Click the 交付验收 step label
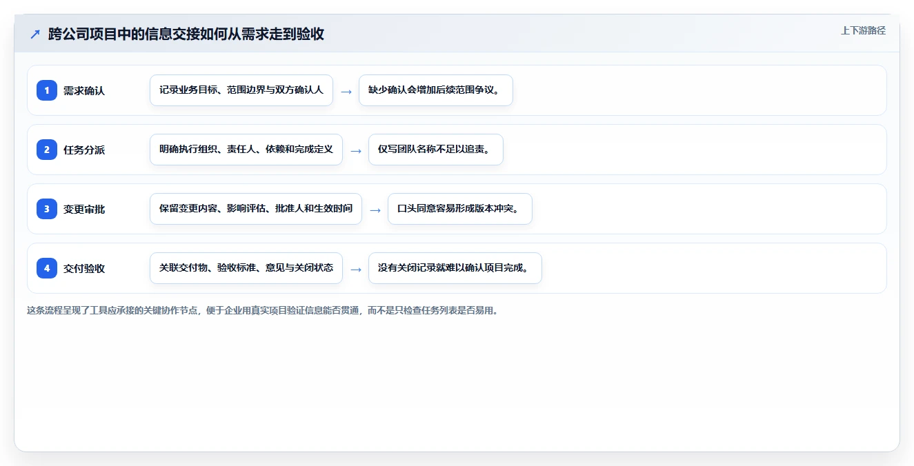This screenshot has height=466, width=914. (84, 268)
